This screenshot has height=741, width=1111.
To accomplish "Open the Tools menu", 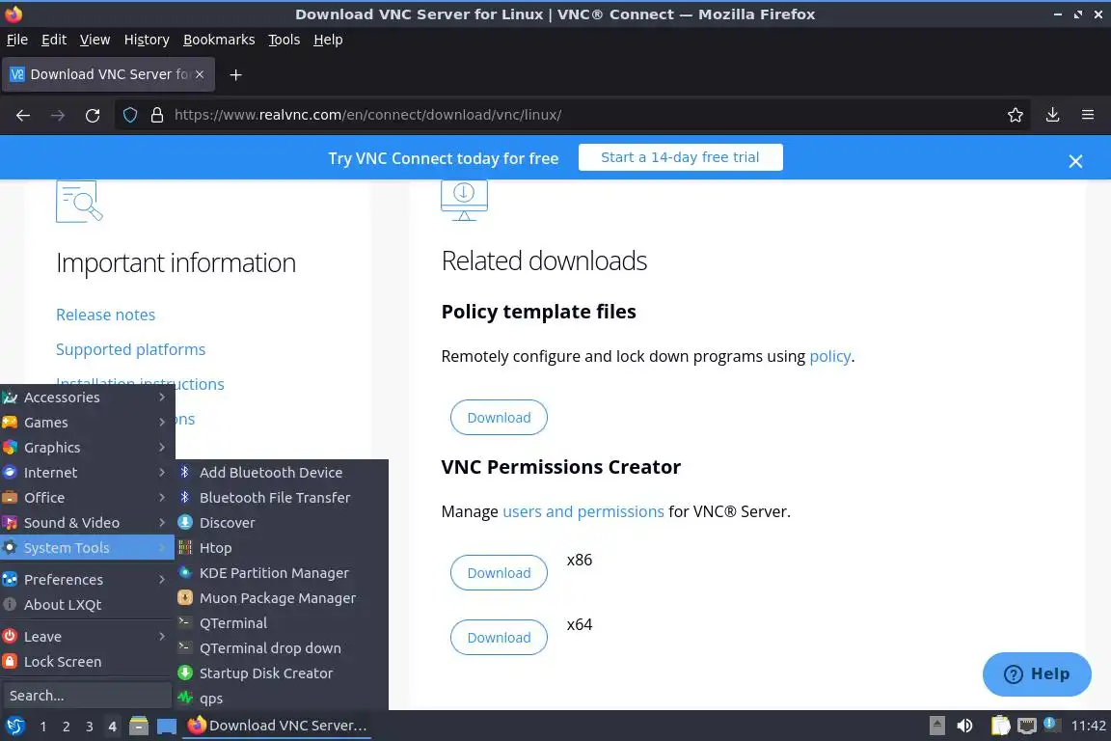I will (x=285, y=40).
